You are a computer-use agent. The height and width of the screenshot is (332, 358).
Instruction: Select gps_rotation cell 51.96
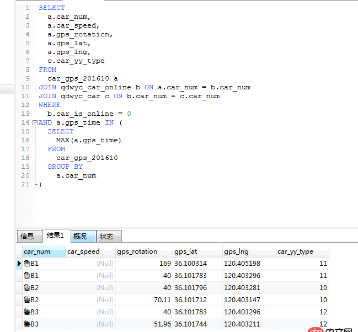tap(144, 324)
